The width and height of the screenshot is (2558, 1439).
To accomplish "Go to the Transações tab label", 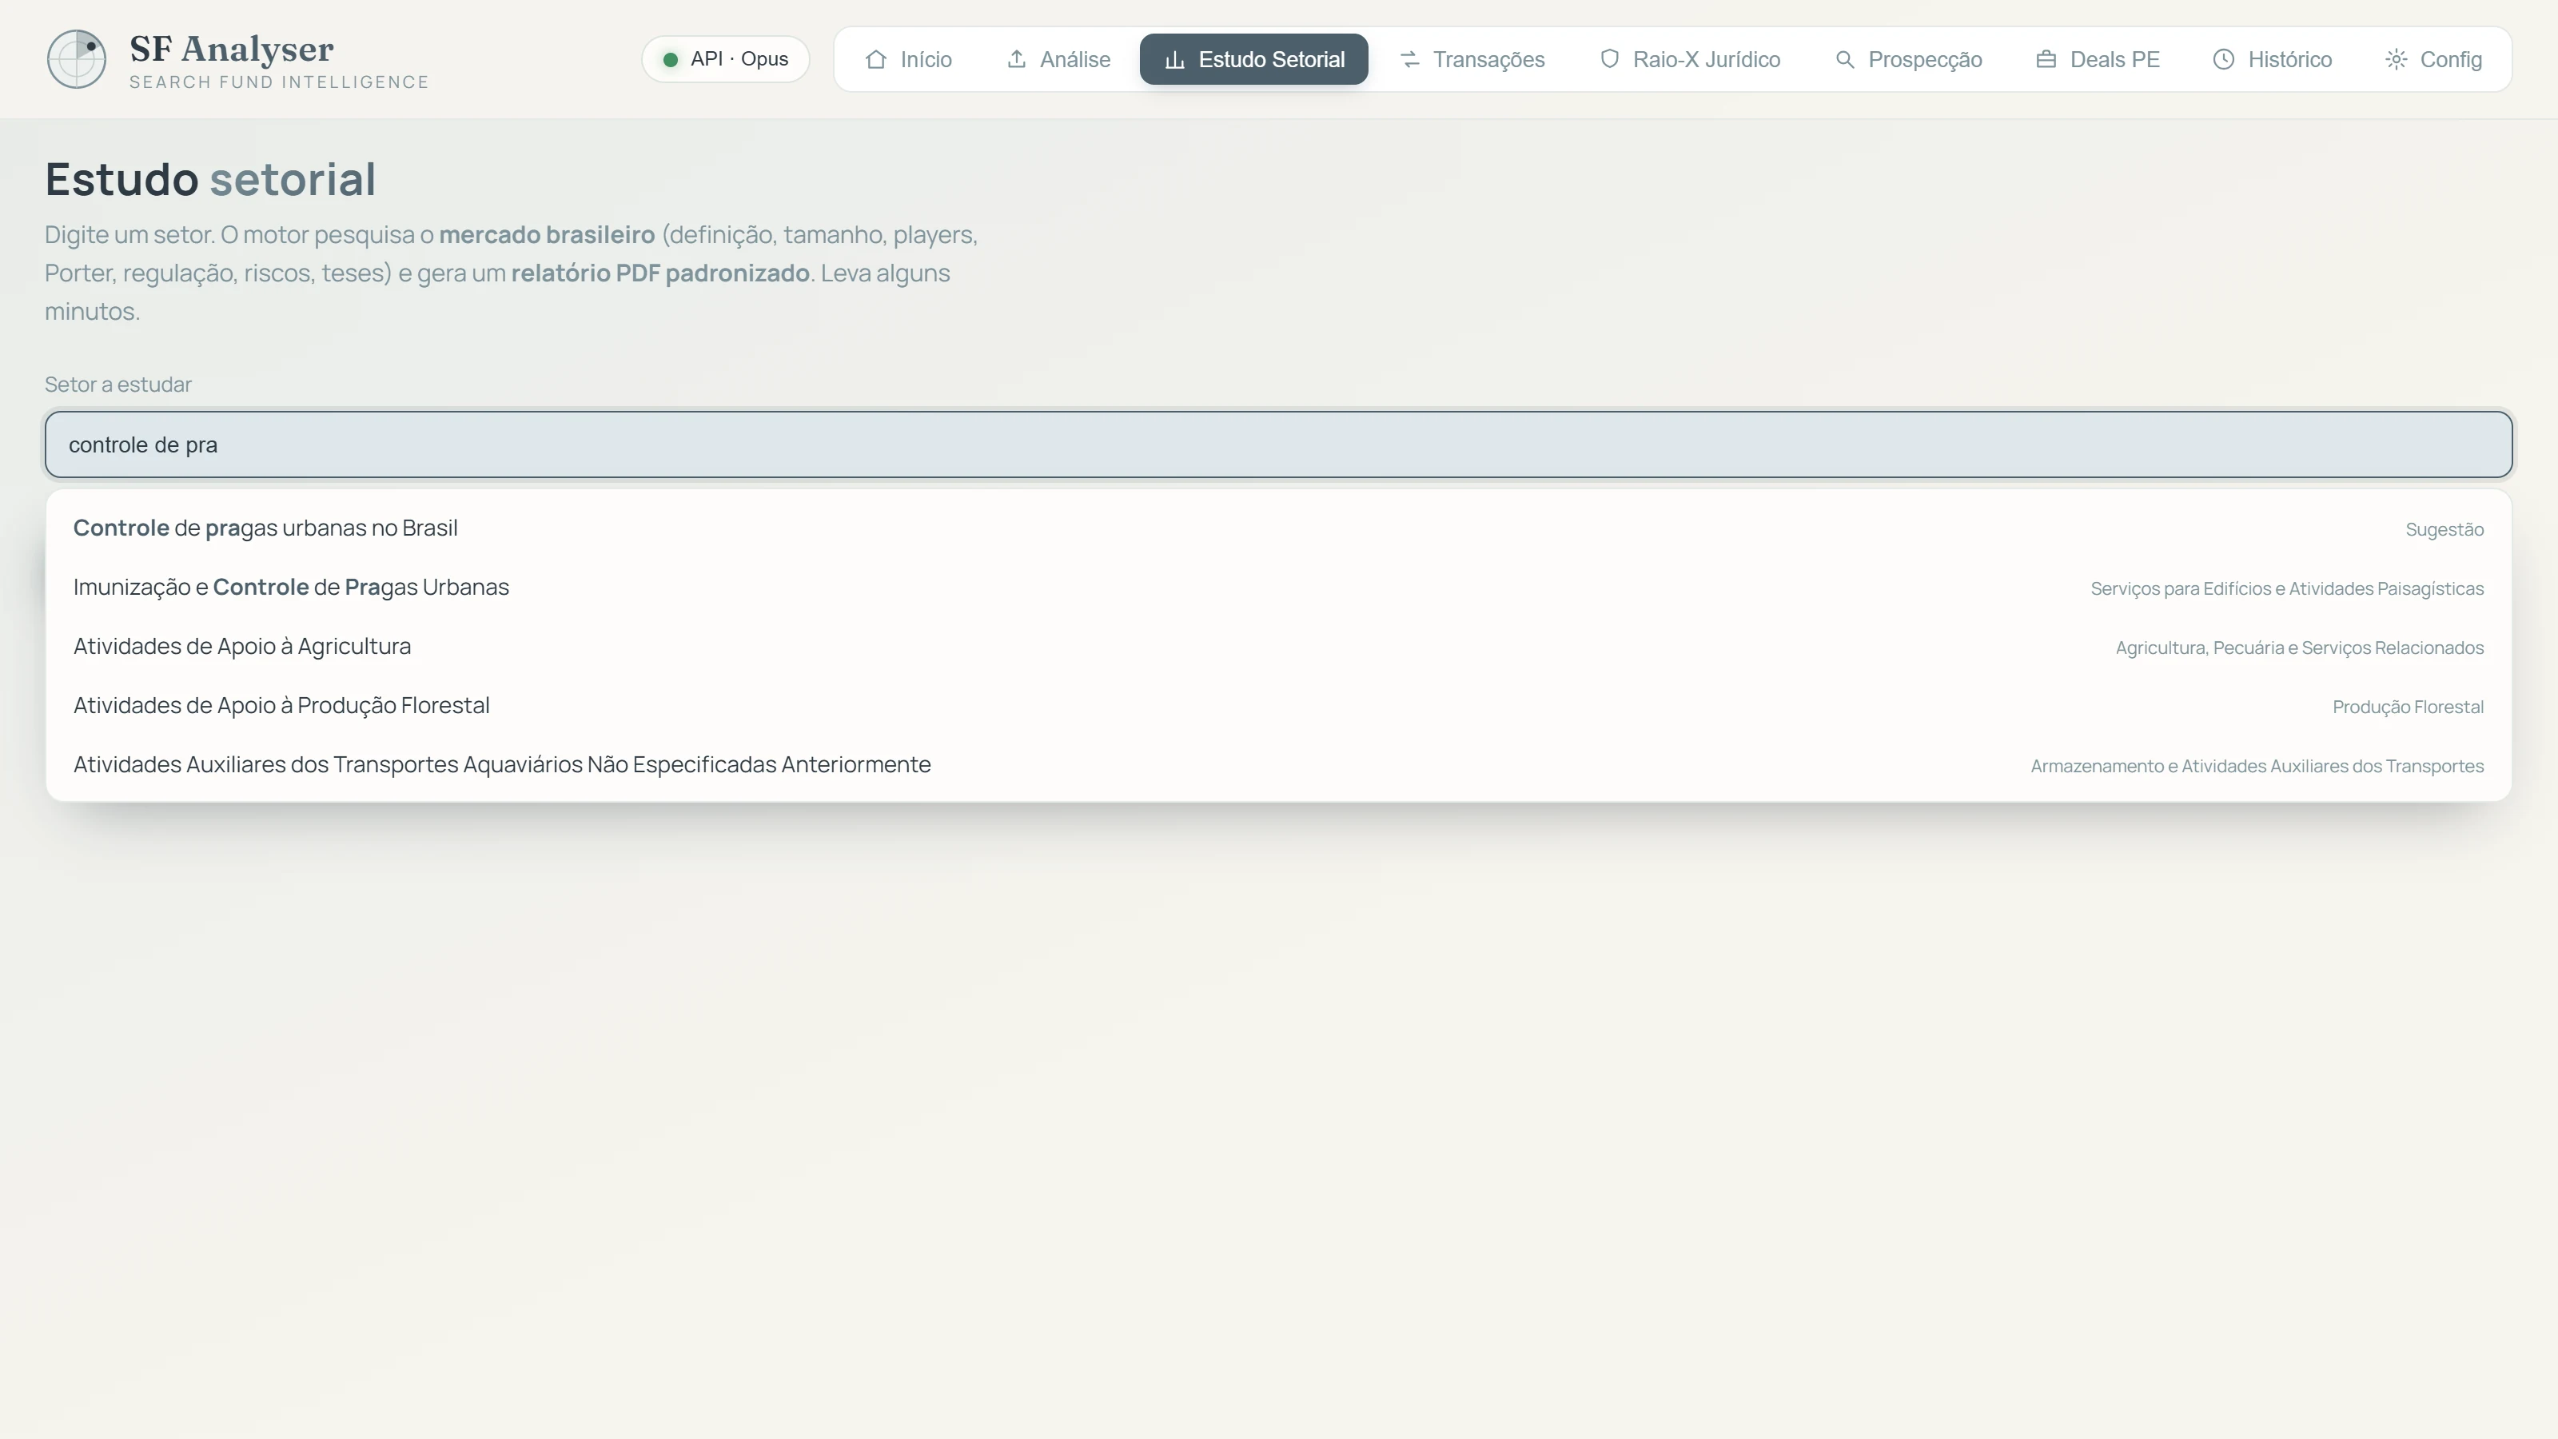I will [x=1488, y=60].
